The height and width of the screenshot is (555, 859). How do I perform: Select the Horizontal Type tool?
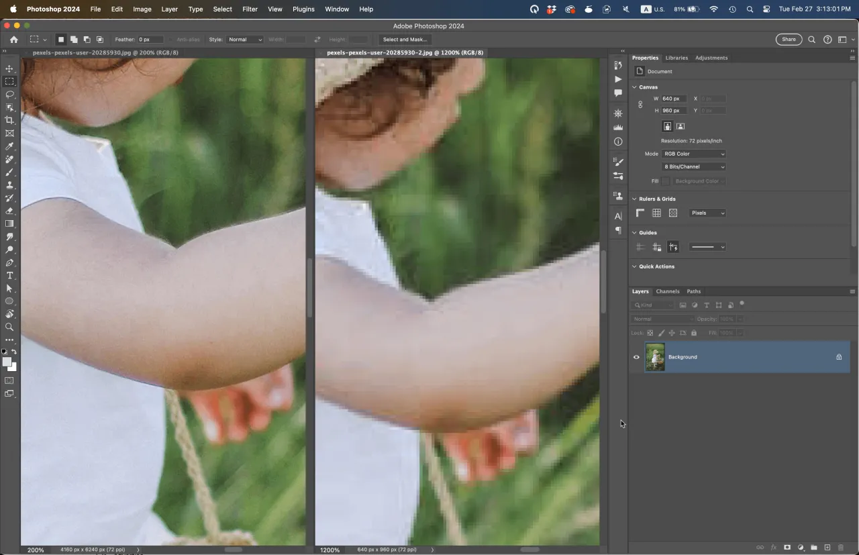9,276
